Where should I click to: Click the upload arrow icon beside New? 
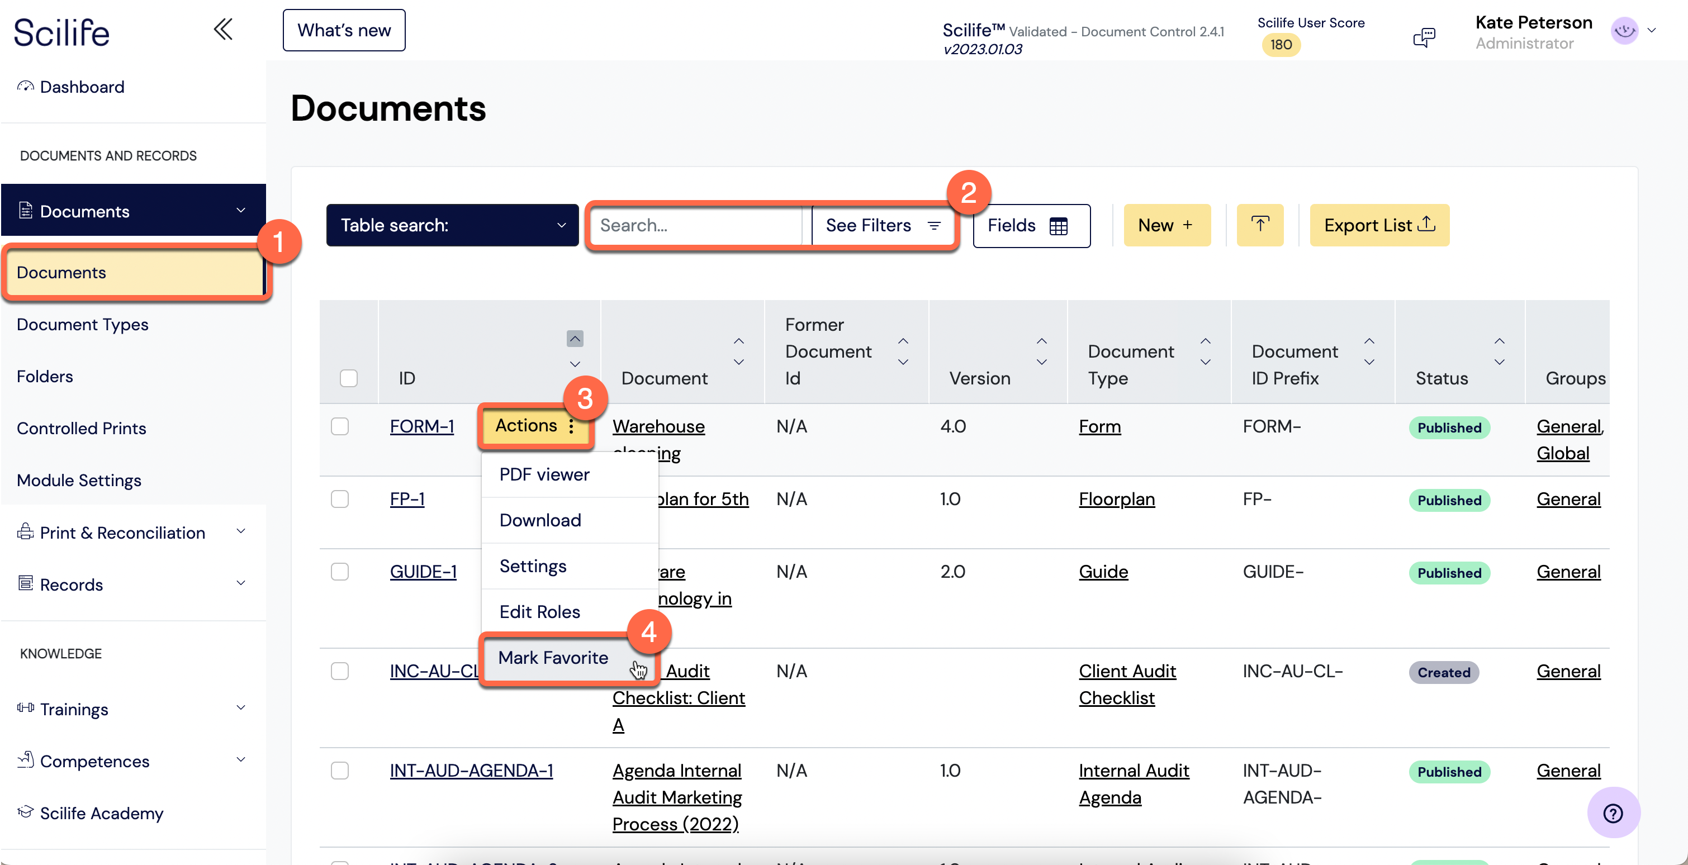[x=1259, y=225]
